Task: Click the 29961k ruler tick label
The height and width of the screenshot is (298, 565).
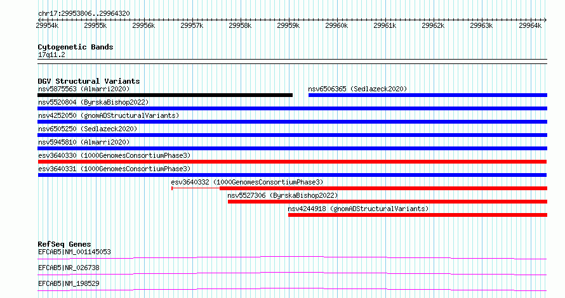Action: [x=385, y=25]
